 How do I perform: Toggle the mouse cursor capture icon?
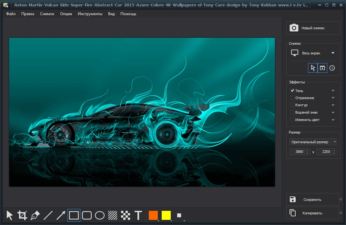coord(313,68)
